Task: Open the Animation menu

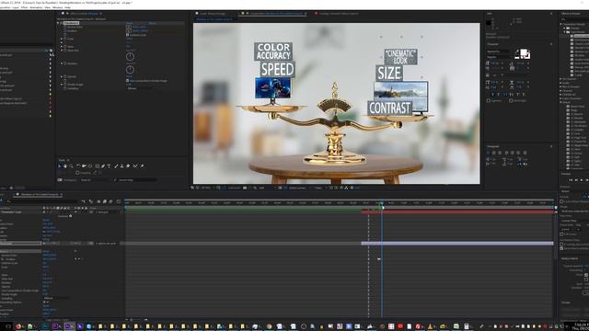Action: pos(36,7)
